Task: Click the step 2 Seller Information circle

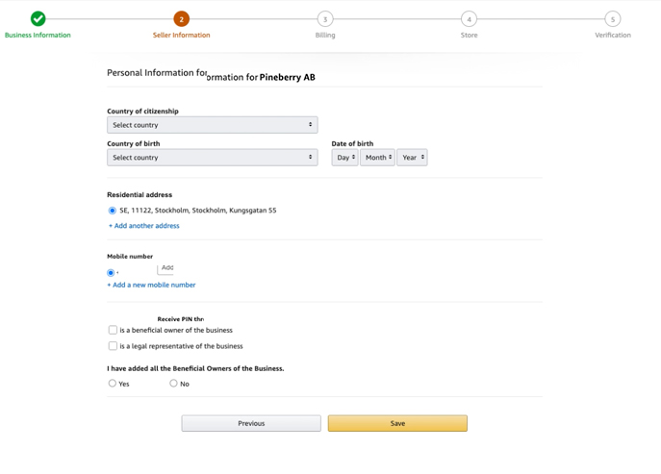Action: pyautogui.click(x=181, y=18)
